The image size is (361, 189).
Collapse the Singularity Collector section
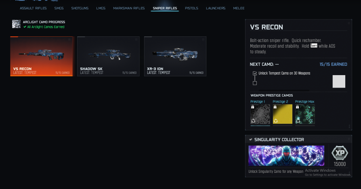(251, 139)
